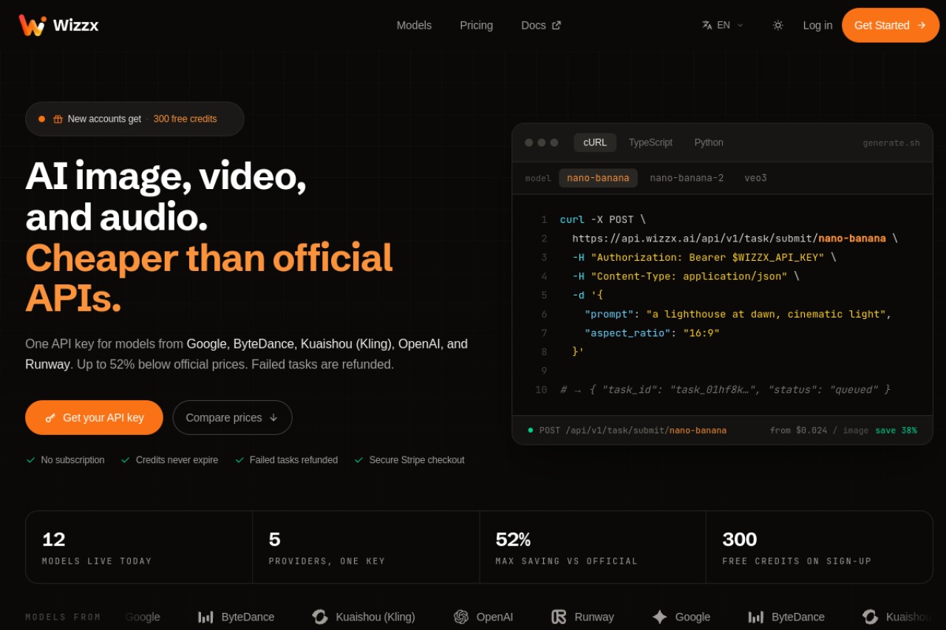Click the Authorization Bearer header code line
This screenshot has height=630, width=946.
tap(704, 257)
